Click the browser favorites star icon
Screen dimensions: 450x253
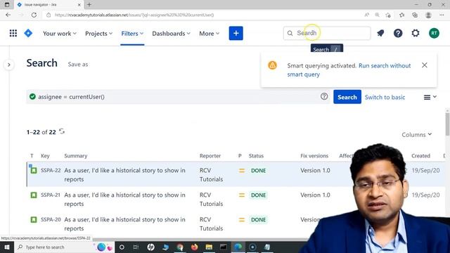pos(401,15)
